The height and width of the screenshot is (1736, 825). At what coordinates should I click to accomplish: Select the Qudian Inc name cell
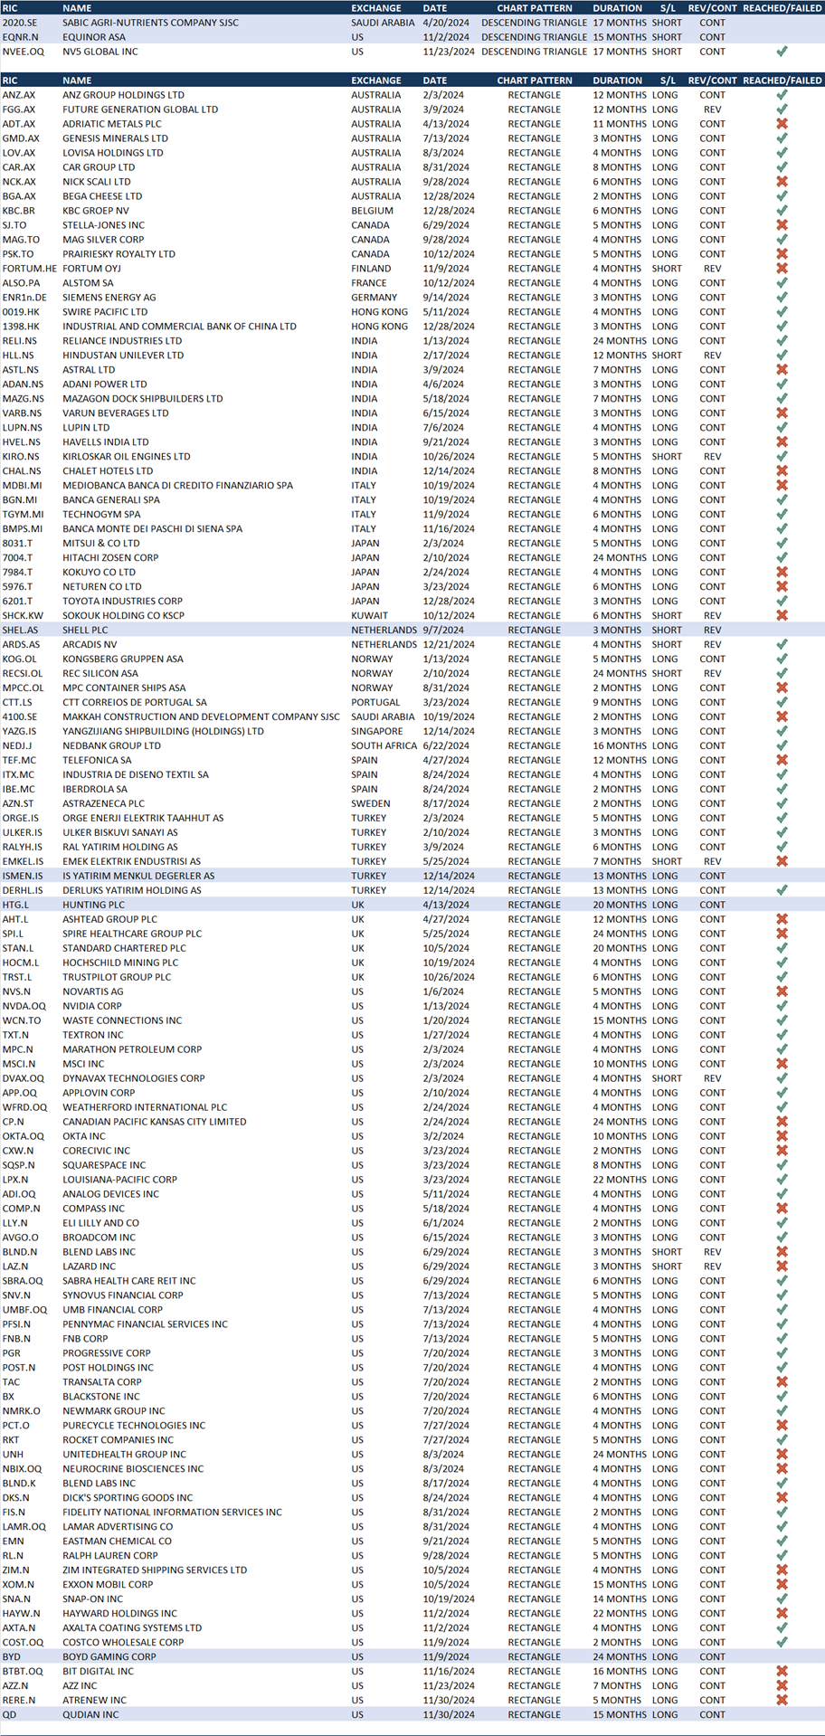(x=90, y=1714)
